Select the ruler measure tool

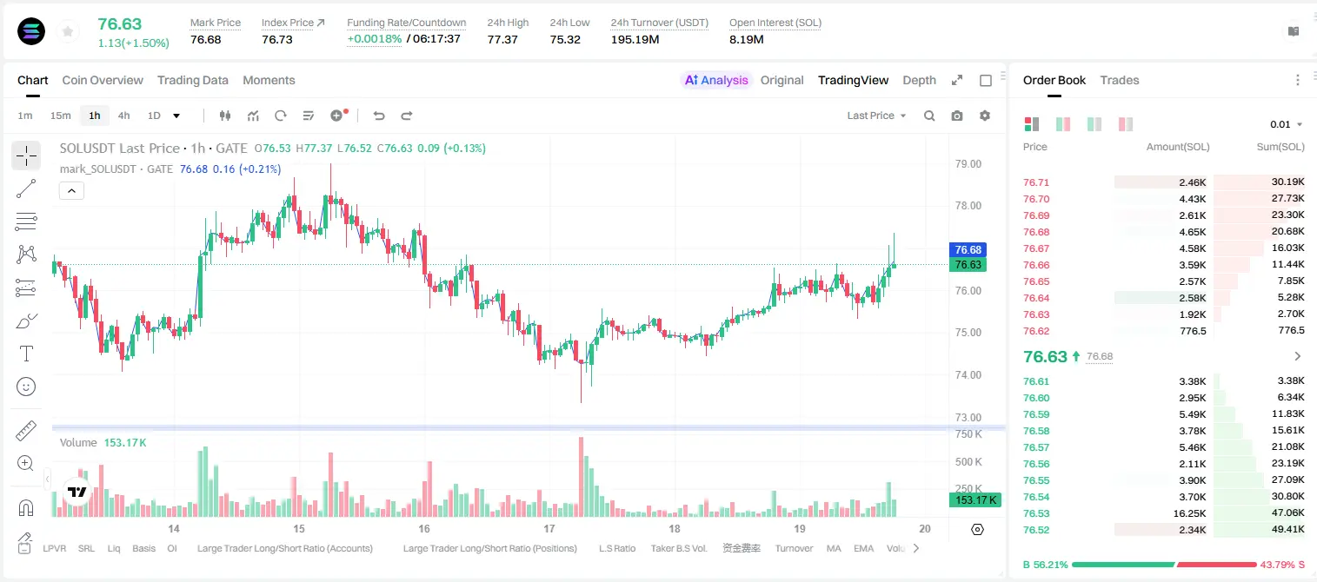[26, 430]
